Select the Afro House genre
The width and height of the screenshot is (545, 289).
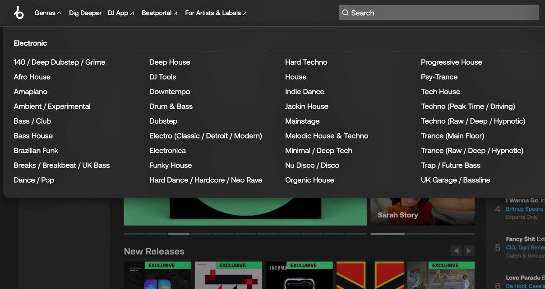32,77
